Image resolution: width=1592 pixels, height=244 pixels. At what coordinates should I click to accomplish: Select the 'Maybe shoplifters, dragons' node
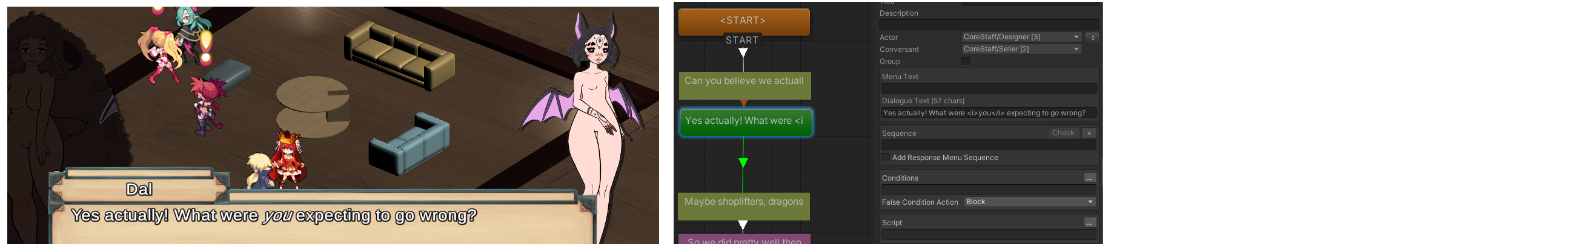[743, 207]
